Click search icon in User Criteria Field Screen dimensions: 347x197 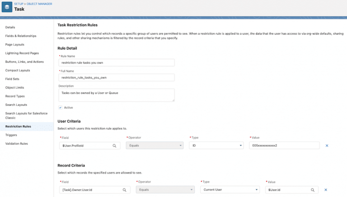point(114,146)
